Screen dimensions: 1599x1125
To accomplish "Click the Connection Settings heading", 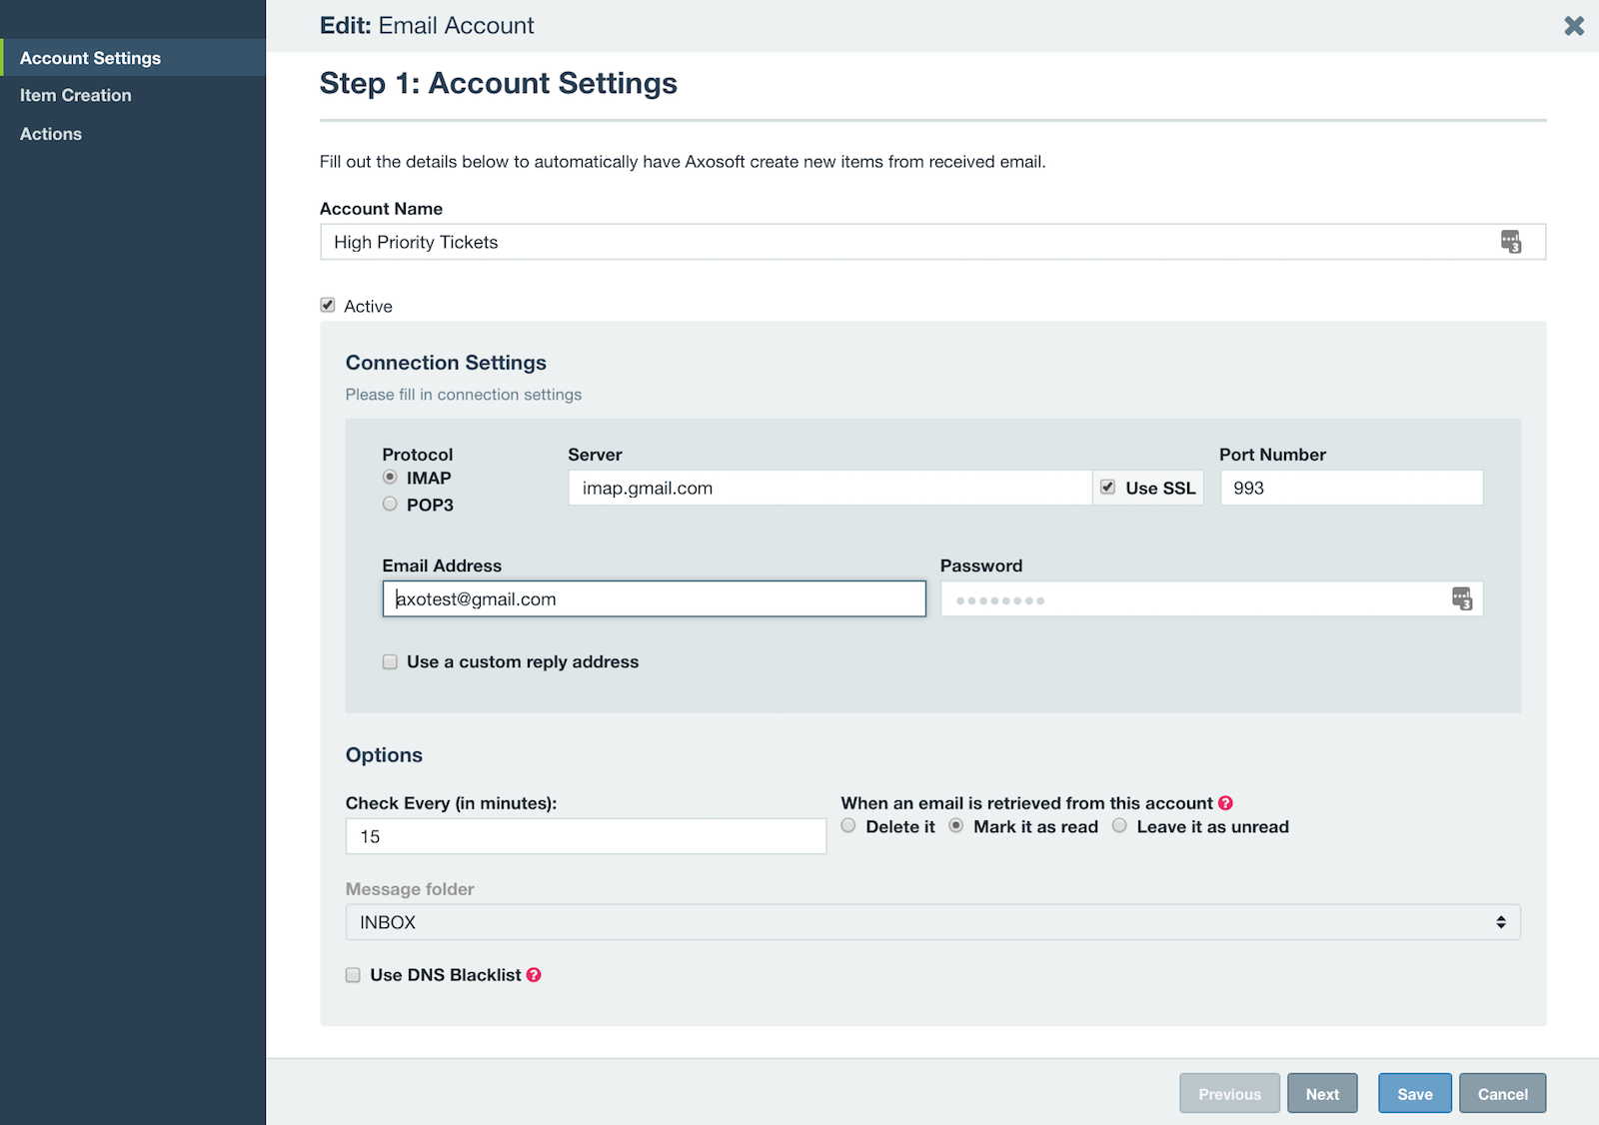I will tap(446, 363).
